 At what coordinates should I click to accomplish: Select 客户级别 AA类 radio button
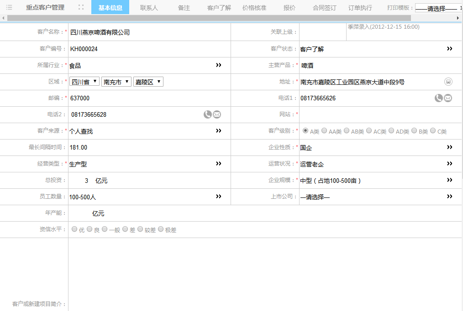pos(324,130)
